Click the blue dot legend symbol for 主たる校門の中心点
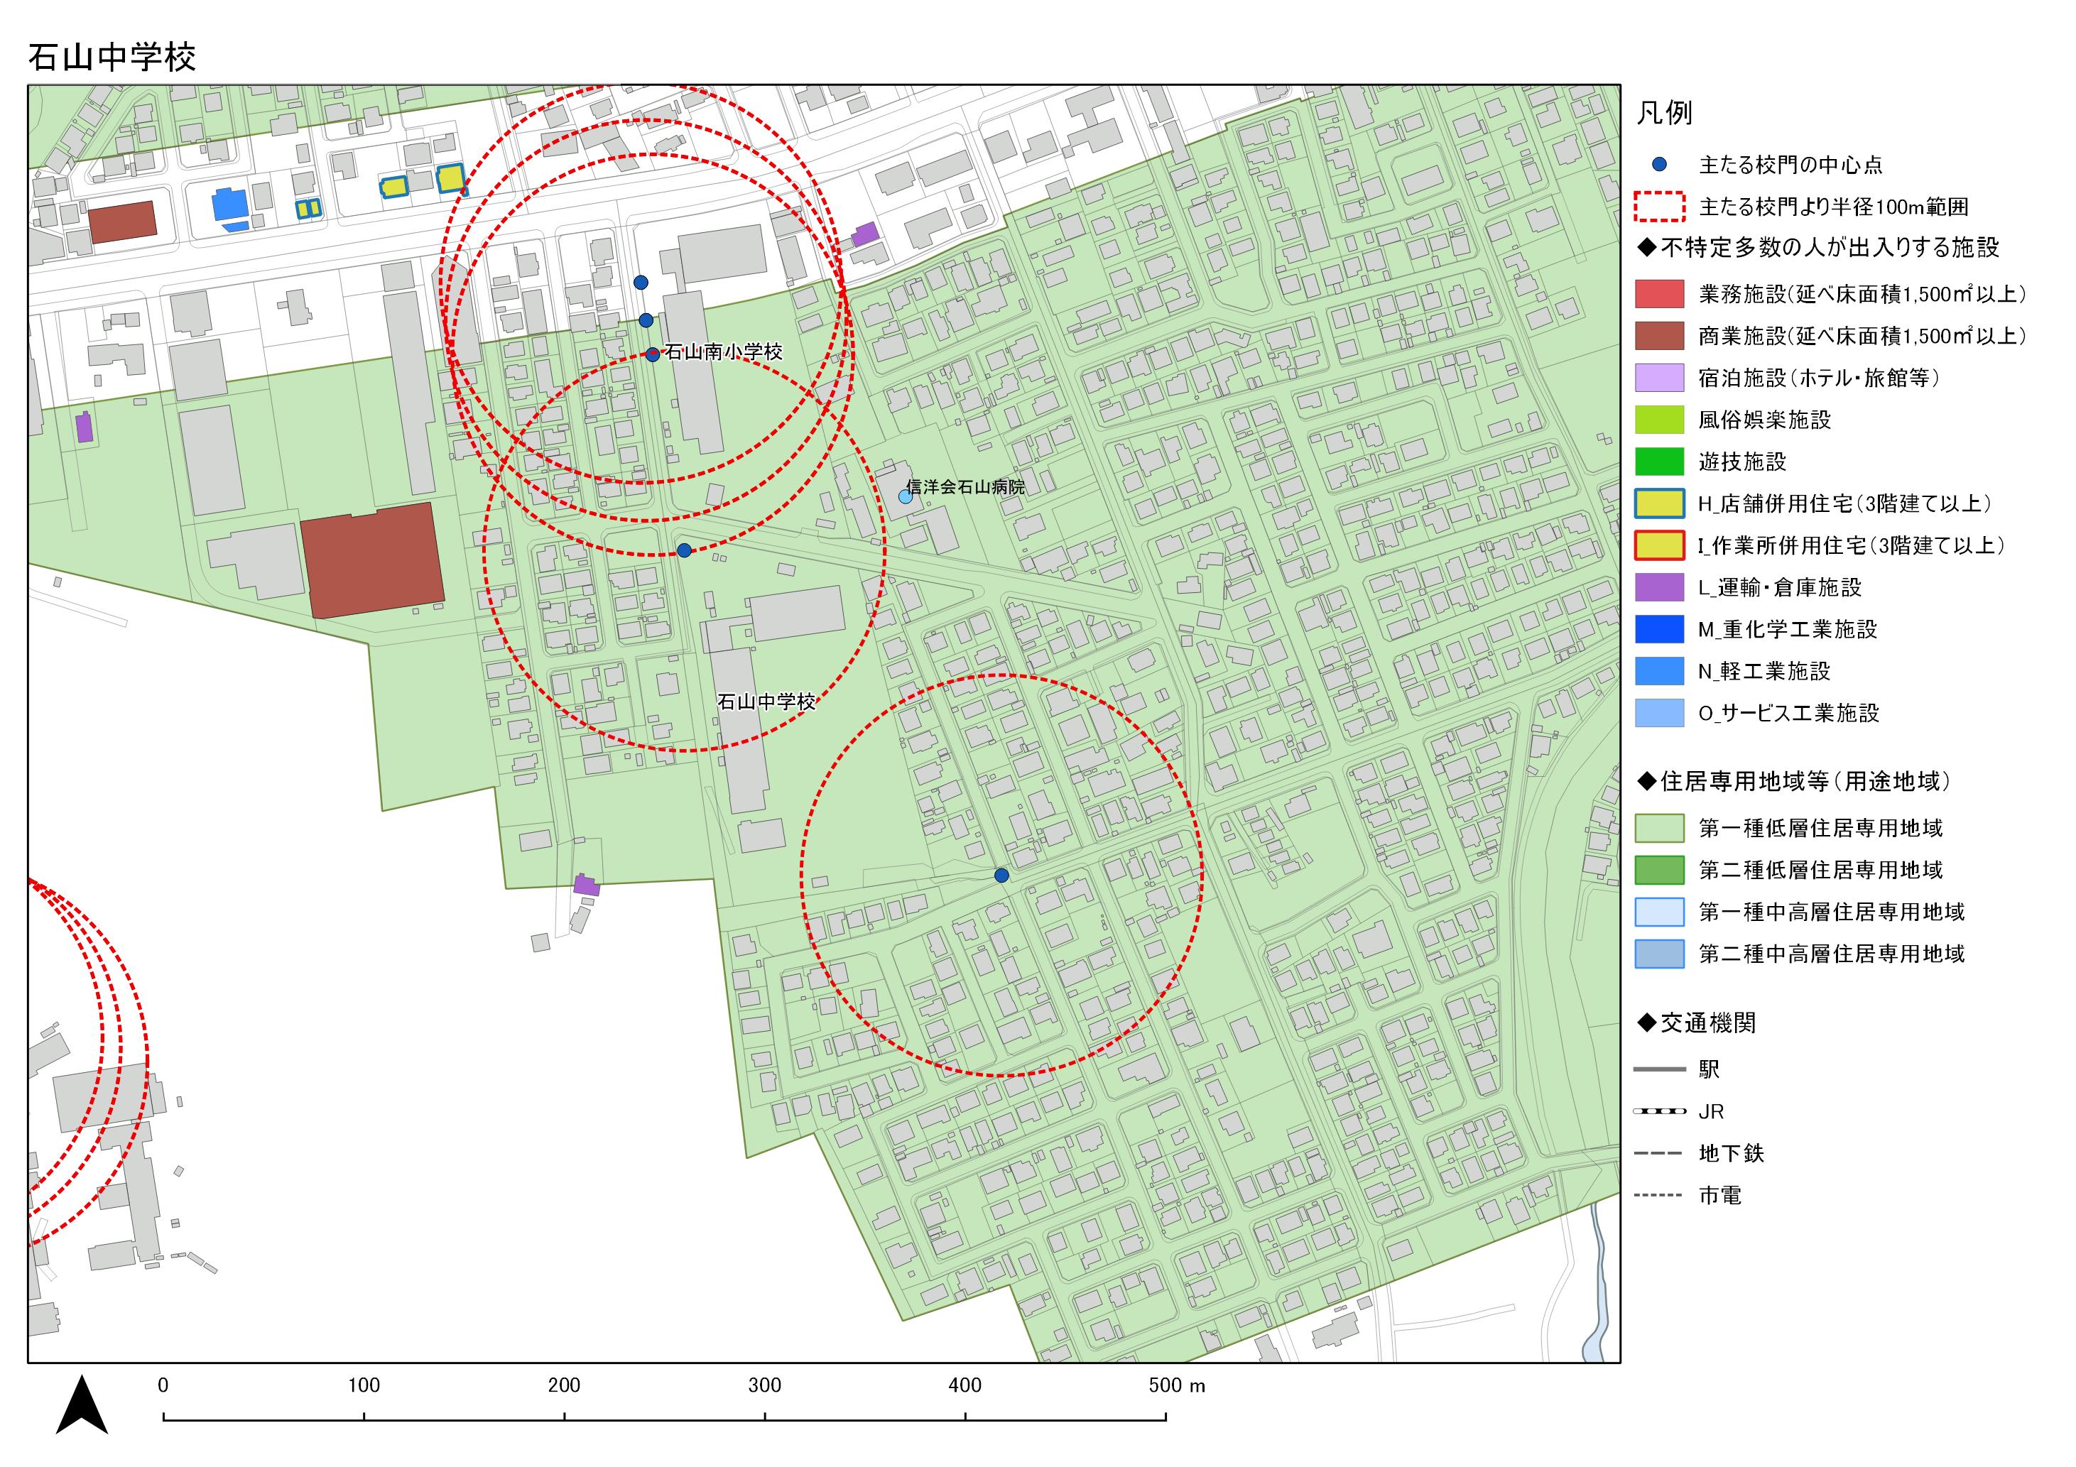 point(1659,165)
